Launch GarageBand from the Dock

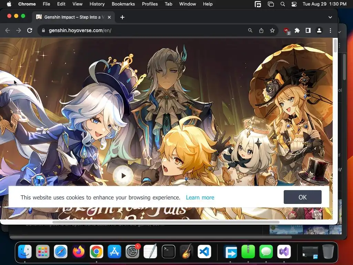click(x=186, y=252)
